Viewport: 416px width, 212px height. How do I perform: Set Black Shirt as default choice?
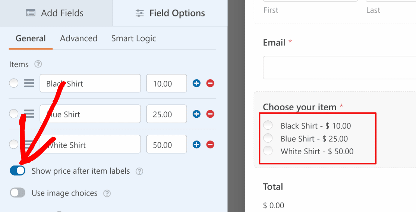pyautogui.click(x=13, y=83)
